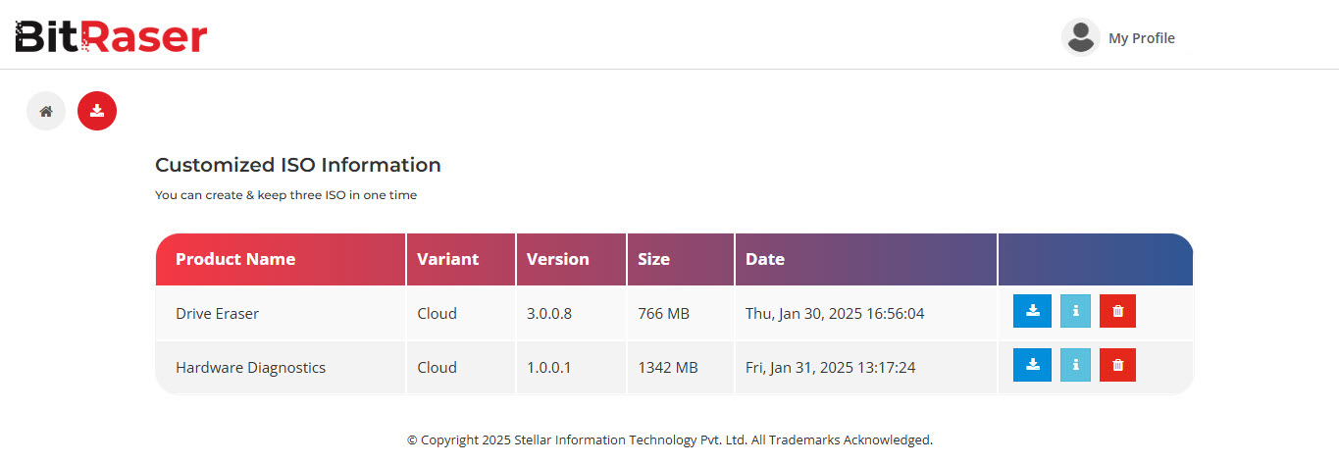Select the Hardware Diagnostics product name cell

(250, 368)
